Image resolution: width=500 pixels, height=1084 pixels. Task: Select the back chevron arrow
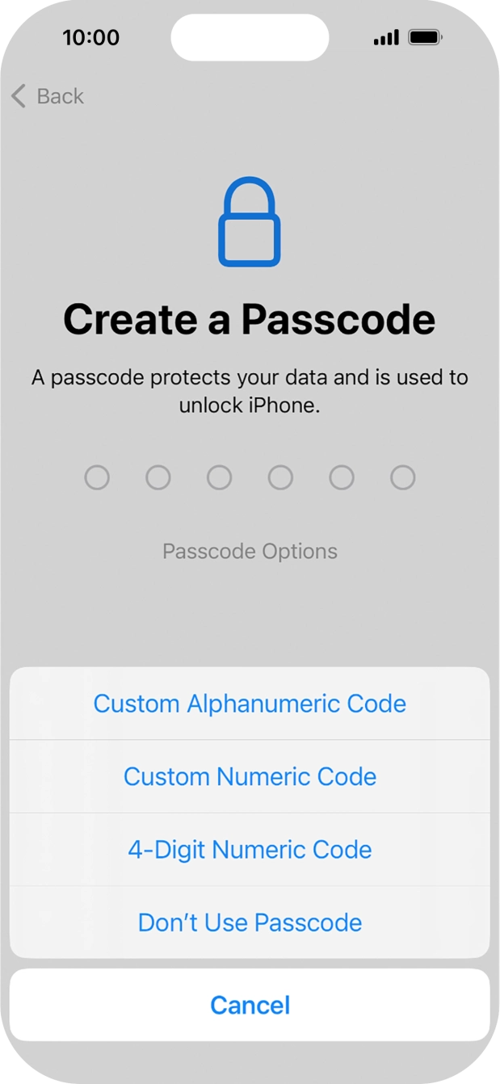(x=18, y=96)
